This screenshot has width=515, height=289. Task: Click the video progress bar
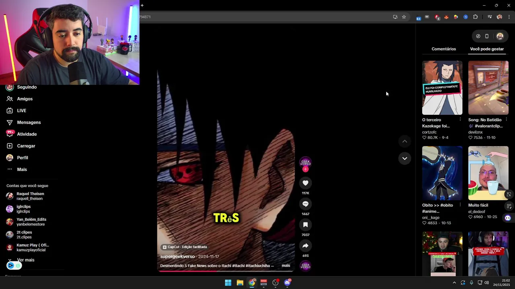coord(225,271)
